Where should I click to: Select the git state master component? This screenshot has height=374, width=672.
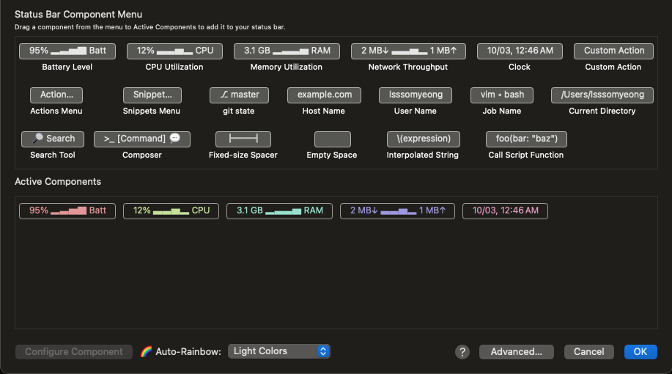239,95
